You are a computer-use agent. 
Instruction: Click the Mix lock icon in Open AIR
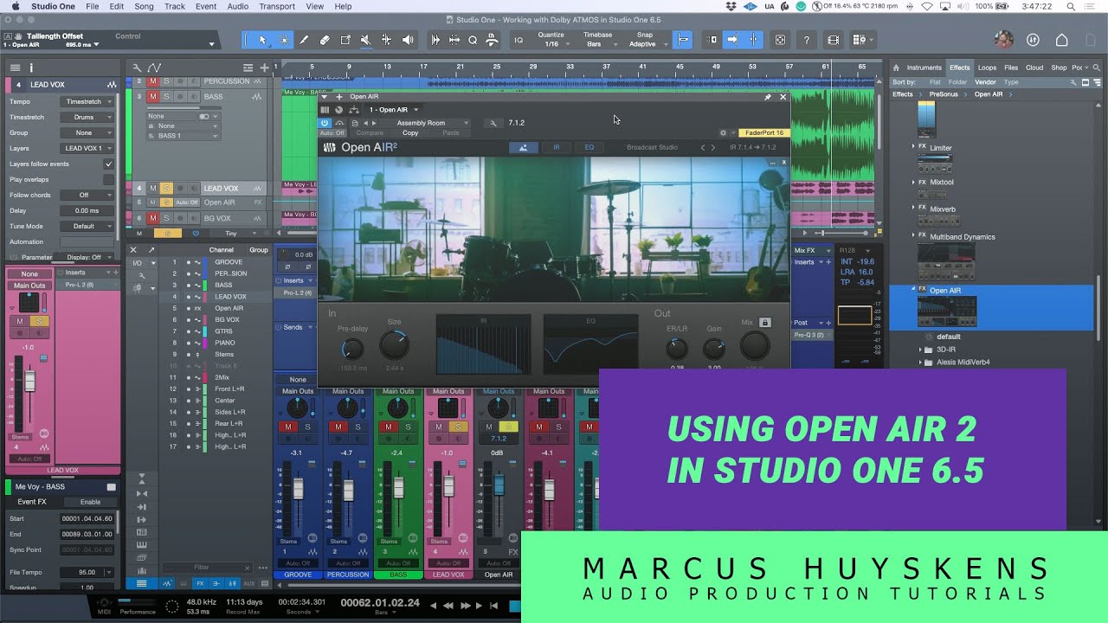tap(764, 323)
